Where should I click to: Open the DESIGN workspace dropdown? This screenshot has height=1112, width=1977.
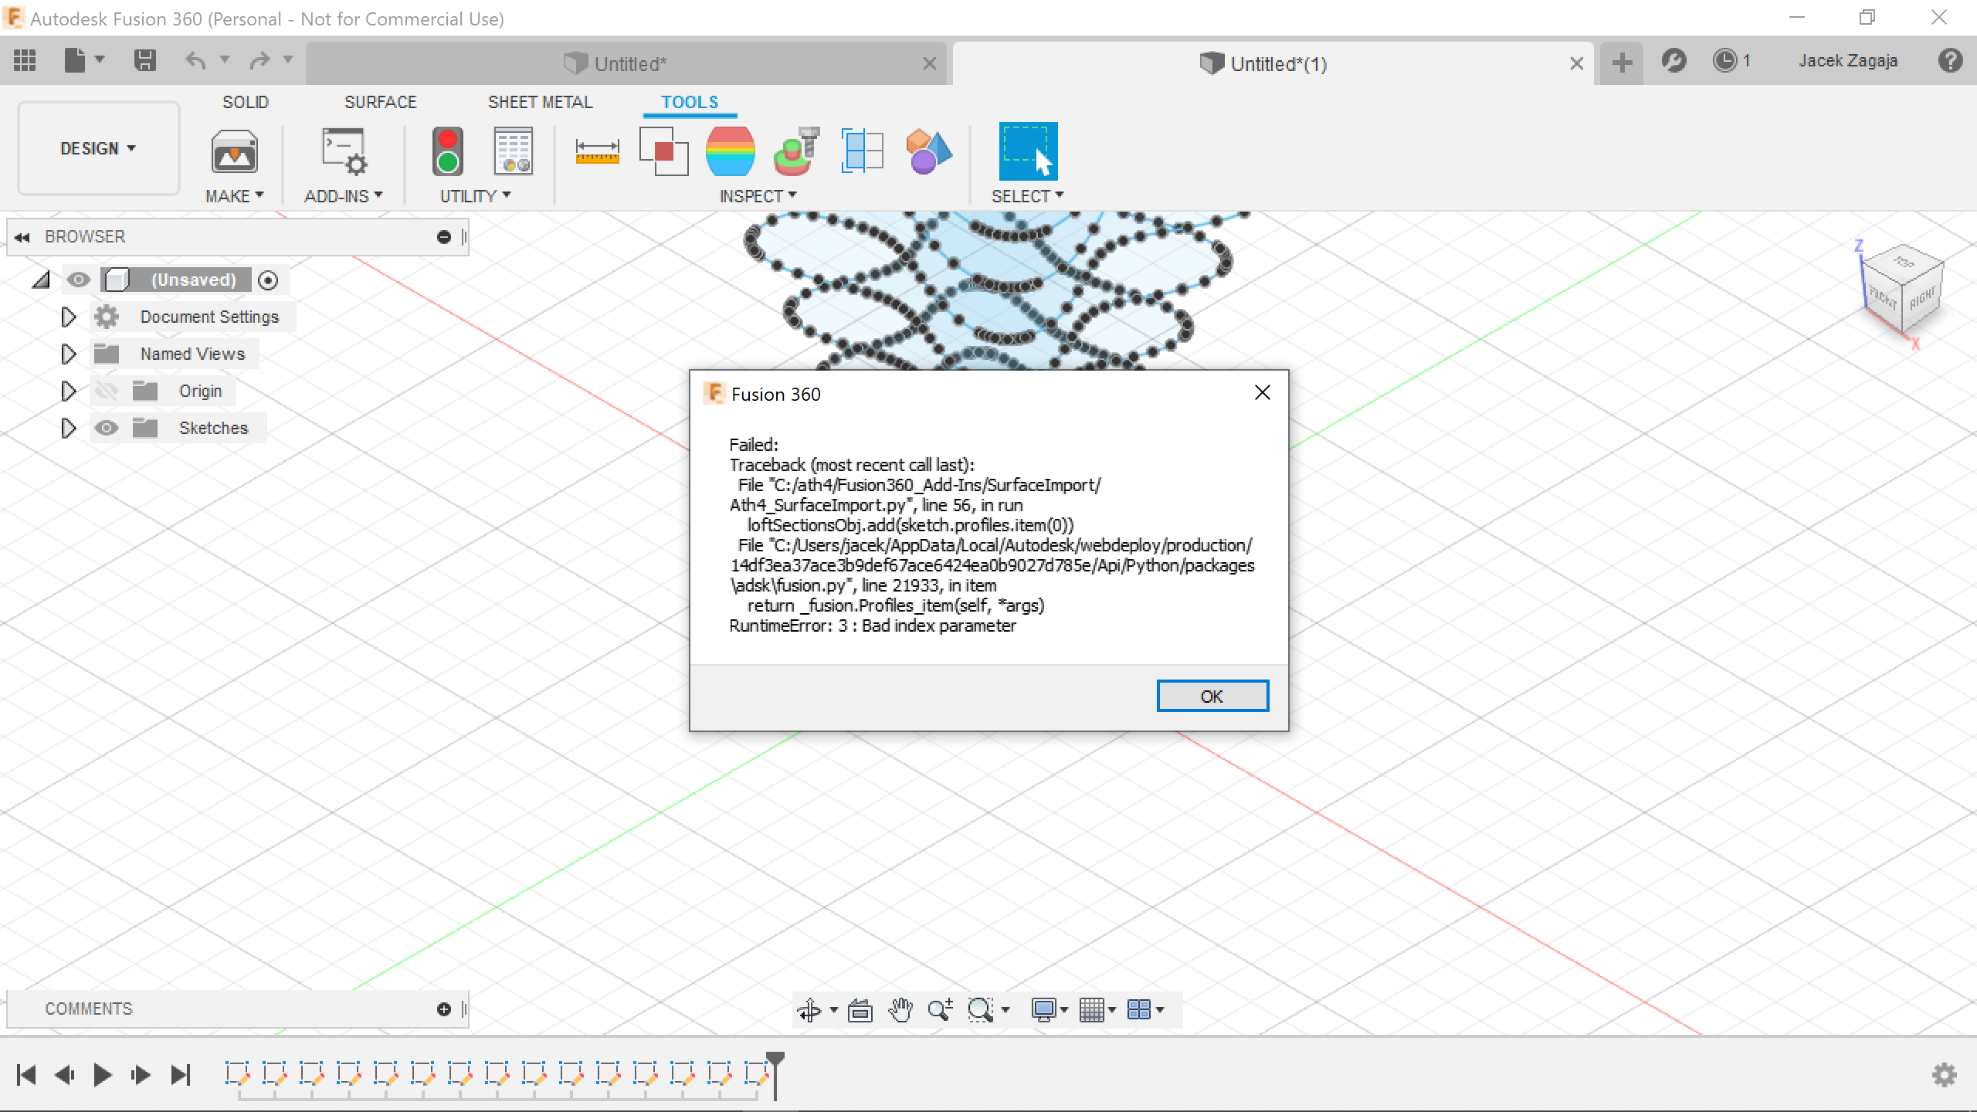click(x=98, y=148)
